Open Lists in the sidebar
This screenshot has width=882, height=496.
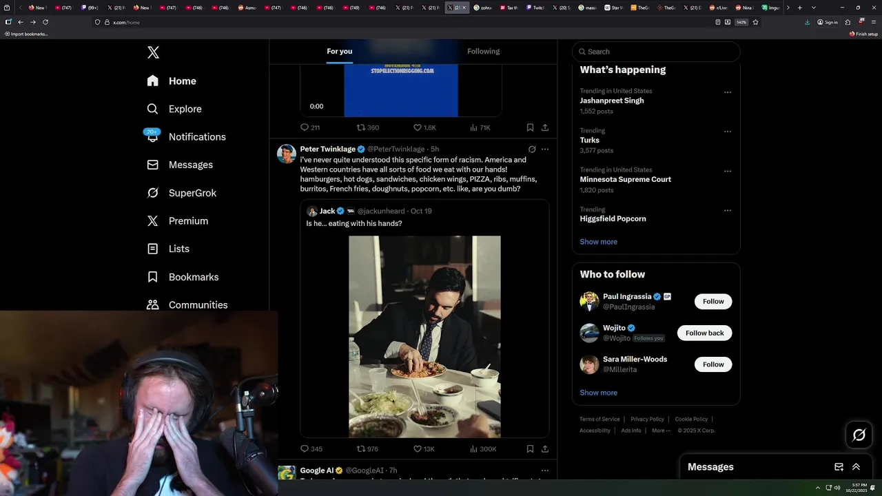pyautogui.click(x=168, y=249)
